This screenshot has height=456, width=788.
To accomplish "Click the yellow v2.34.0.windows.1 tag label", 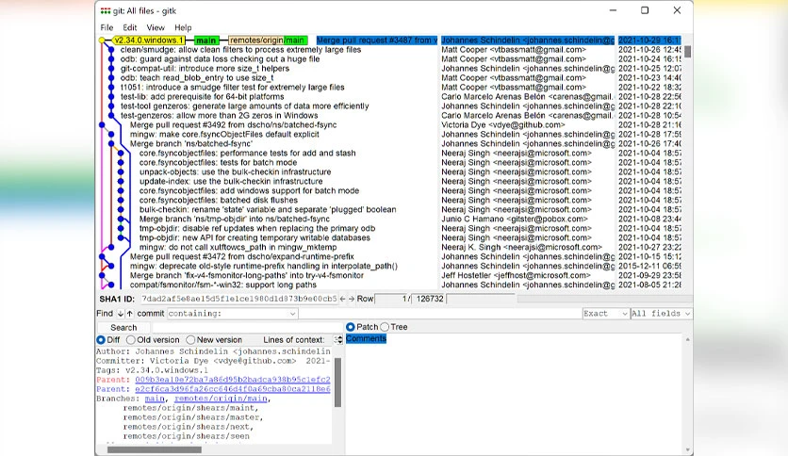I will click(x=148, y=41).
